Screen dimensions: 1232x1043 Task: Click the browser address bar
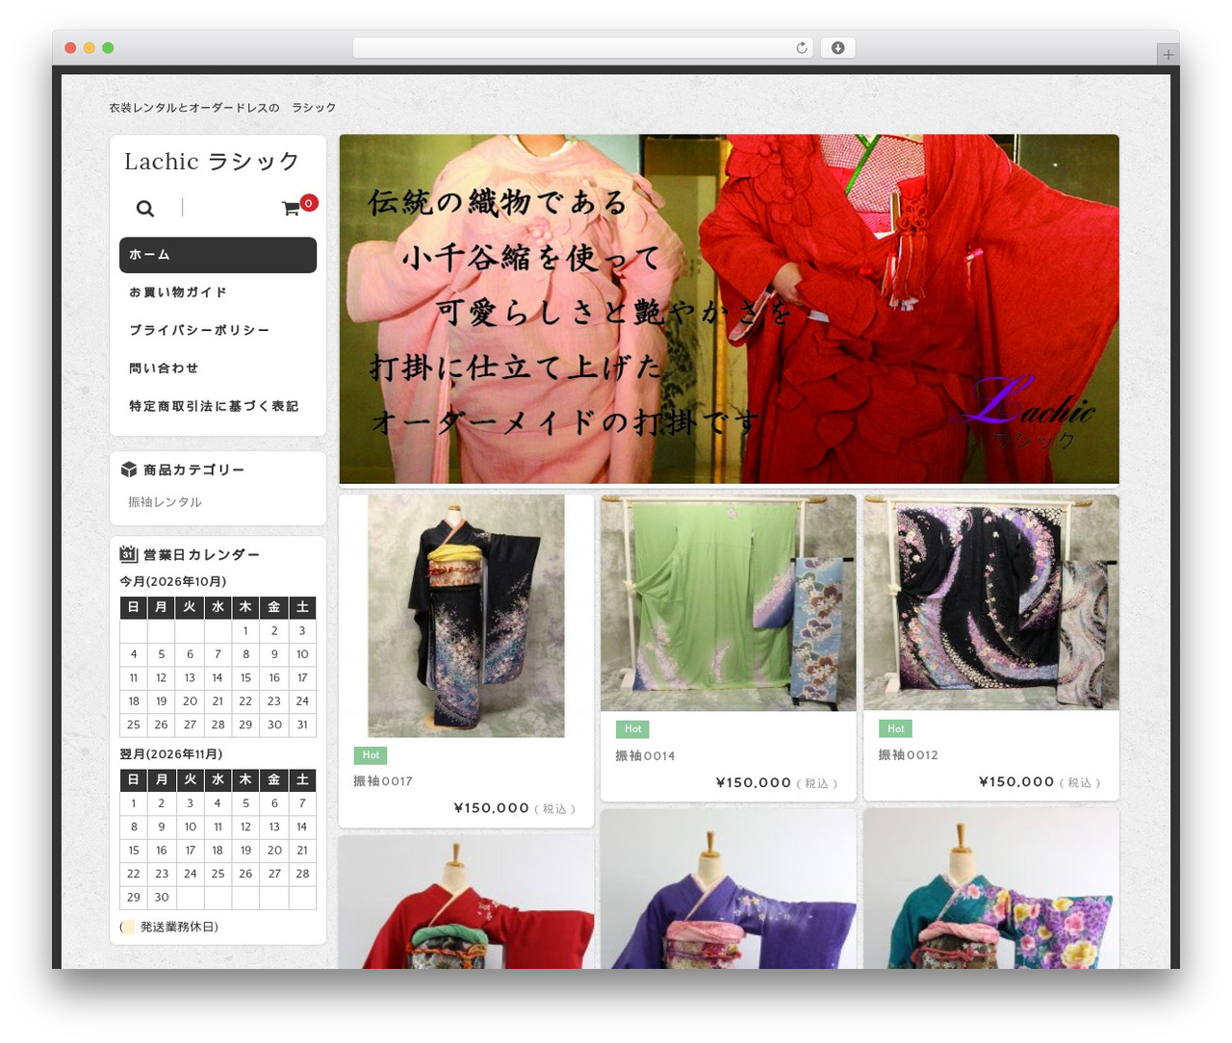[583, 48]
